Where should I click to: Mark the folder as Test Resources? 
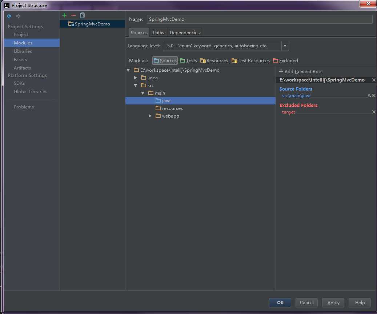click(250, 61)
